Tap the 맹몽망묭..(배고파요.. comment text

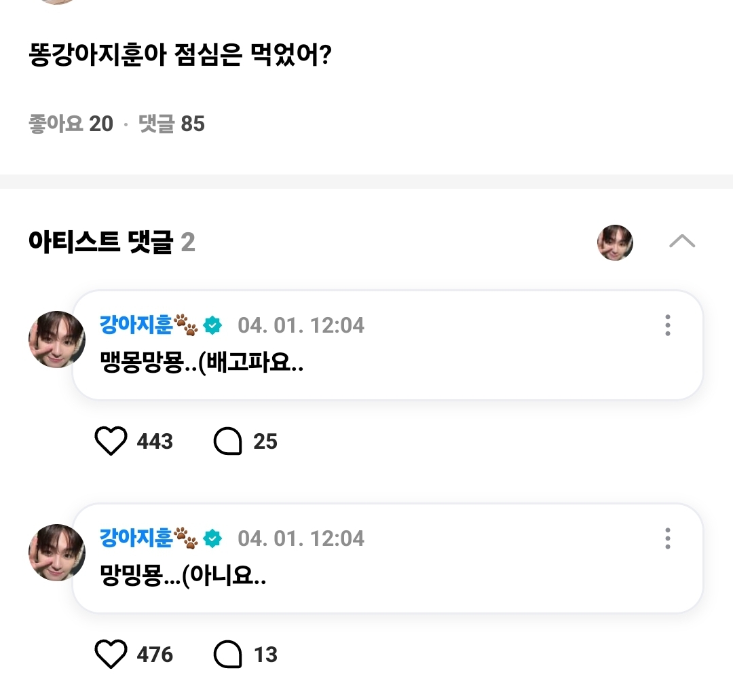pyautogui.click(x=201, y=365)
